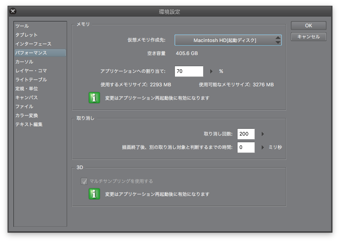Select ライトテーブル in the sidebar
This screenshot has height=242, width=340.
click(x=31, y=80)
